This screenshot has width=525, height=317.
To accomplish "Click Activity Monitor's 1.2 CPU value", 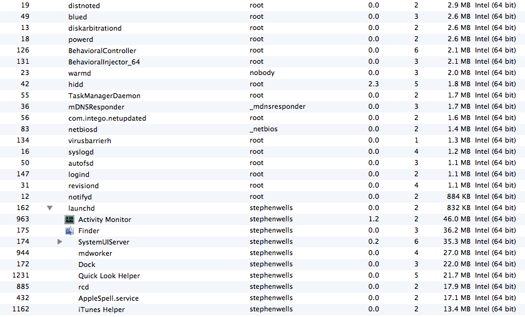I will 374,219.
